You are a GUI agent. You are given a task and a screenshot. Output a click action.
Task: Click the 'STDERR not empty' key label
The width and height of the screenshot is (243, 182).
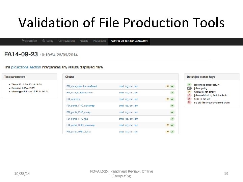coord(205,92)
